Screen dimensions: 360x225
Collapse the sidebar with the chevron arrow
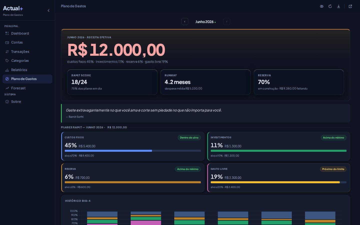click(48, 10)
